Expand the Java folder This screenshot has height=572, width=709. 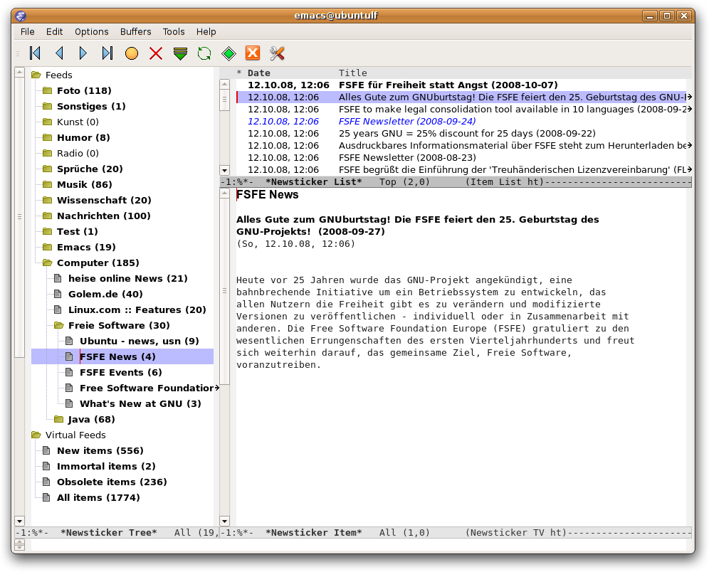(x=59, y=420)
